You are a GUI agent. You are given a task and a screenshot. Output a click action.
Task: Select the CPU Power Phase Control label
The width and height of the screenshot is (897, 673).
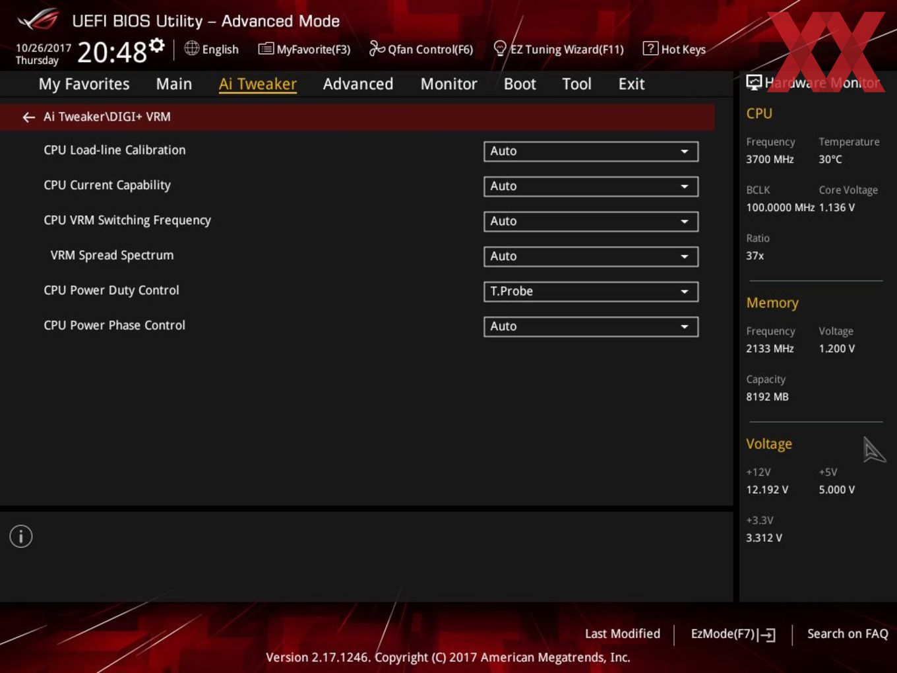[x=115, y=325]
